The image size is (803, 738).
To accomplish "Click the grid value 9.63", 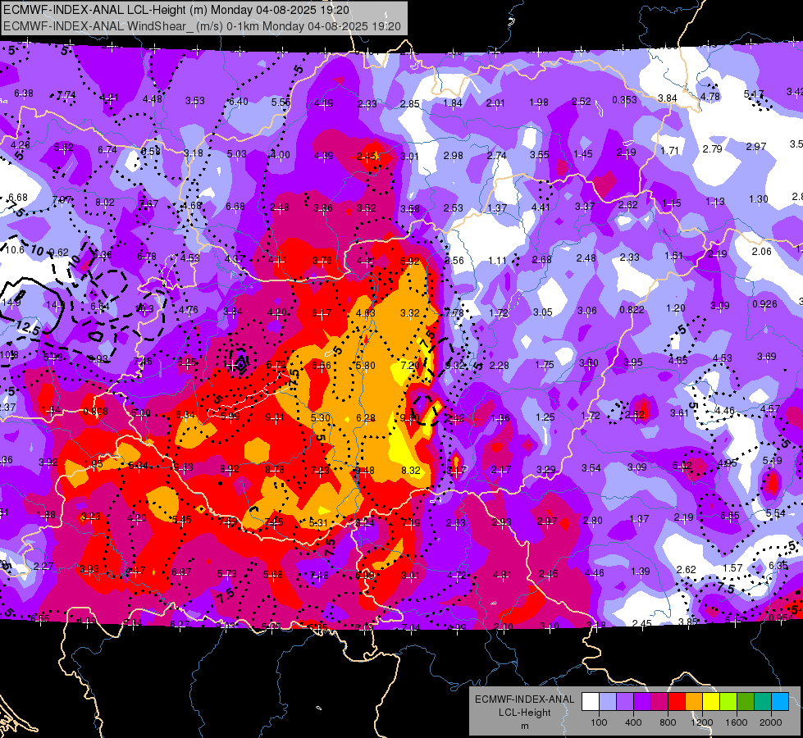I will [184, 467].
